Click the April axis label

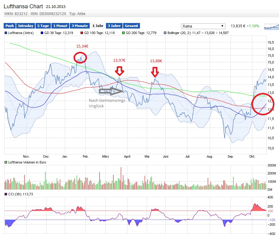(x=127, y=157)
